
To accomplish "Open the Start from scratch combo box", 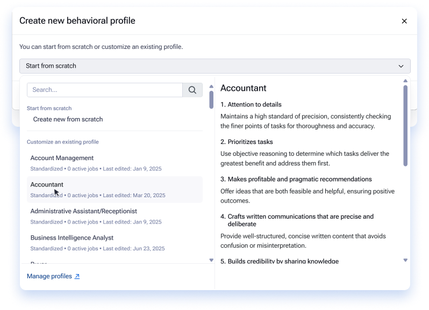I will pos(215,66).
